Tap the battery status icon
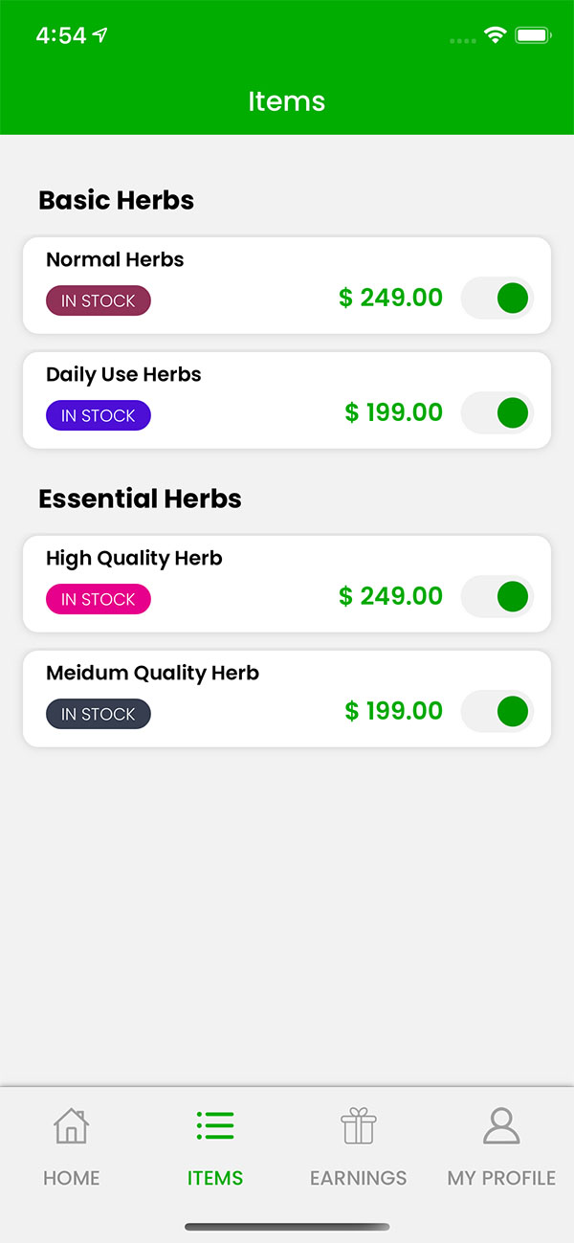 pyautogui.click(x=533, y=35)
